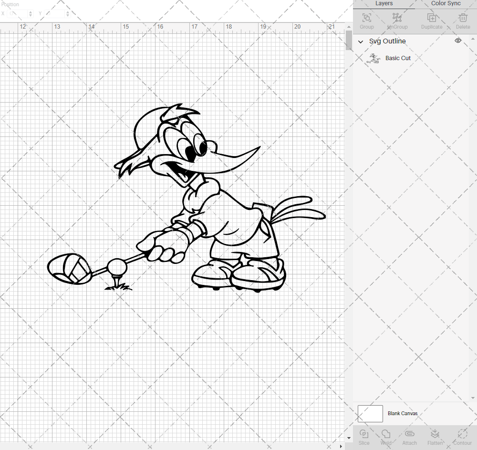Select the Flatten tool
This screenshot has height=450, width=477.
coord(435,436)
